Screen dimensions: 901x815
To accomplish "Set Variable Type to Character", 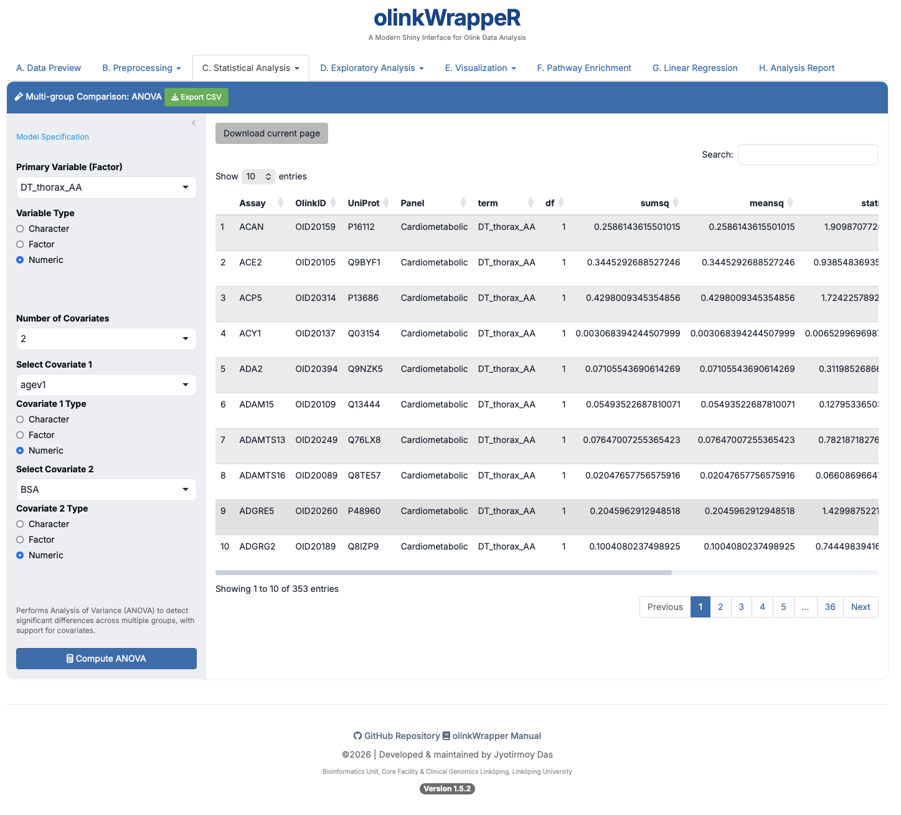I will [20, 229].
